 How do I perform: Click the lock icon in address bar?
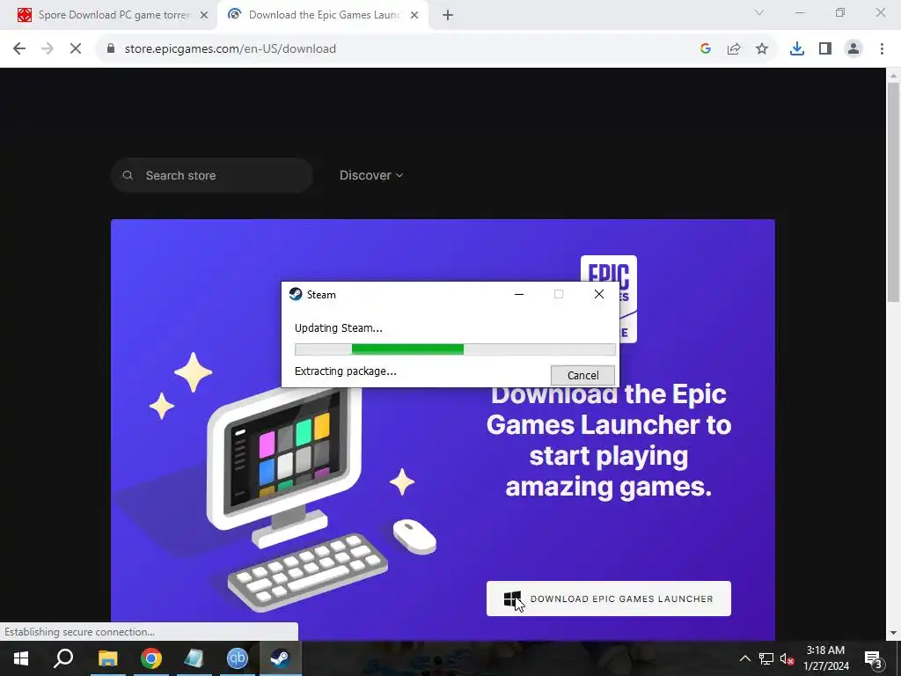(111, 49)
